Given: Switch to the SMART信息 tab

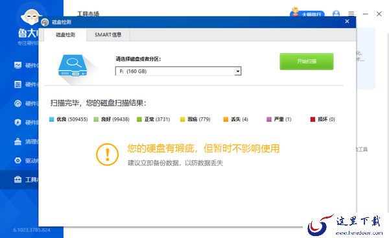Looking at the screenshot, I should (x=108, y=35).
